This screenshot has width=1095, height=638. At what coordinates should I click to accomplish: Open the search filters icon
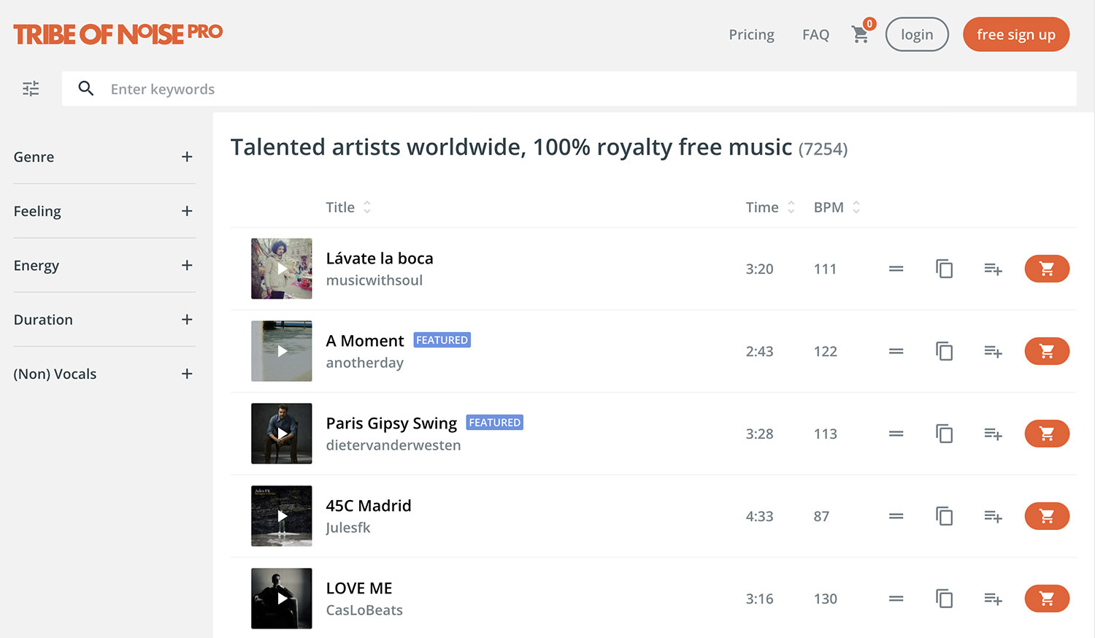click(x=31, y=88)
